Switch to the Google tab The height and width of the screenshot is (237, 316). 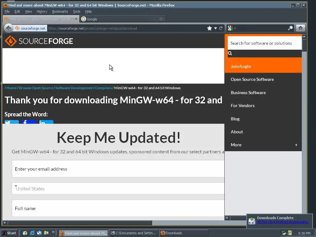[118, 19]
